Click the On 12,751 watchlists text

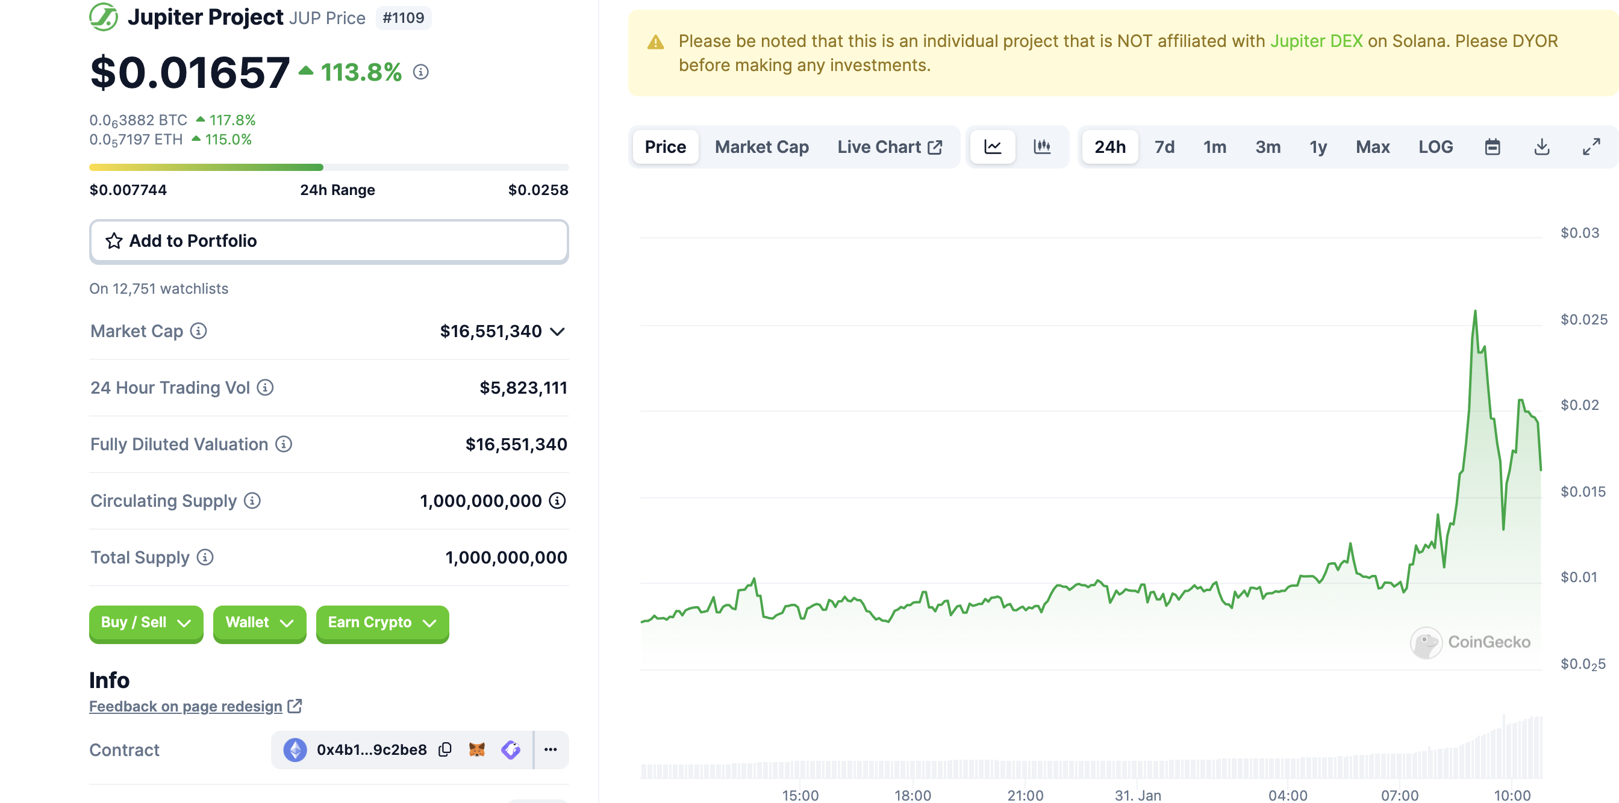tap(158, 288)
